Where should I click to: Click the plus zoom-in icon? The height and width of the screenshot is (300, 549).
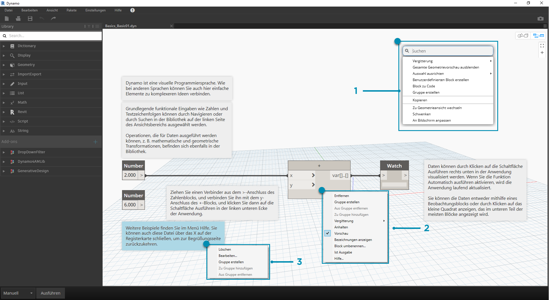(x=542, y=53)
